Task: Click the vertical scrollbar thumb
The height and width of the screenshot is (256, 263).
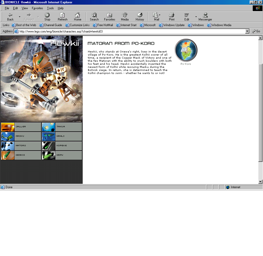Action: click(260, 113)
